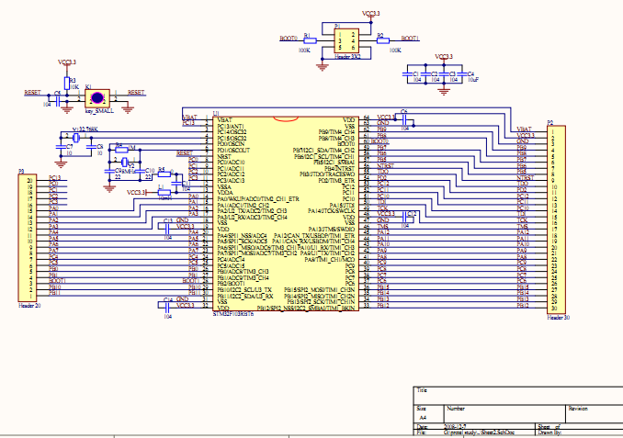Image resolution: width=623 pixels, height=438 pixels.
Task: Click the 100K value under R1
Action: [x=304, y=51]
